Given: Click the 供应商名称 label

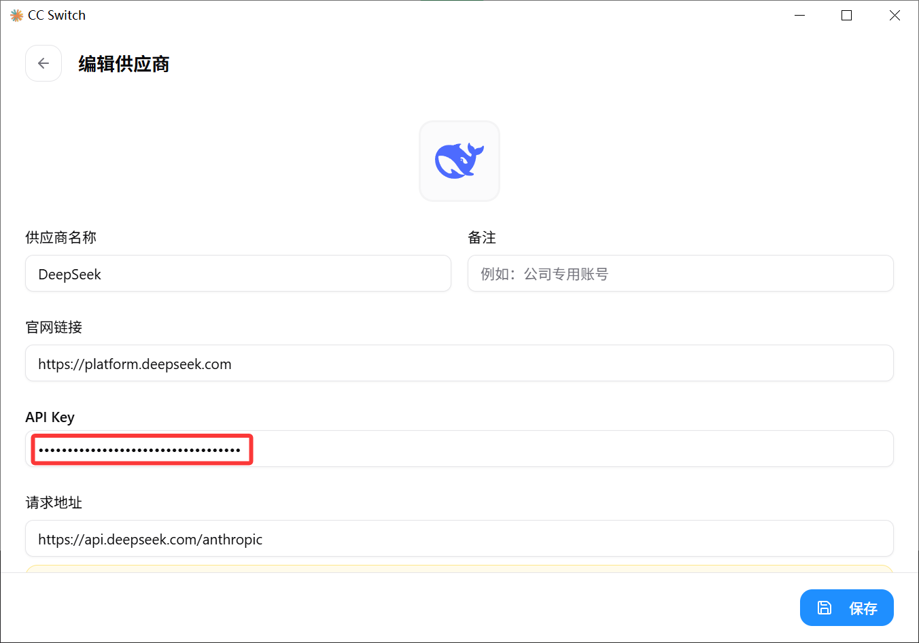Looking at the screenshot, I should tap(61, 237).
